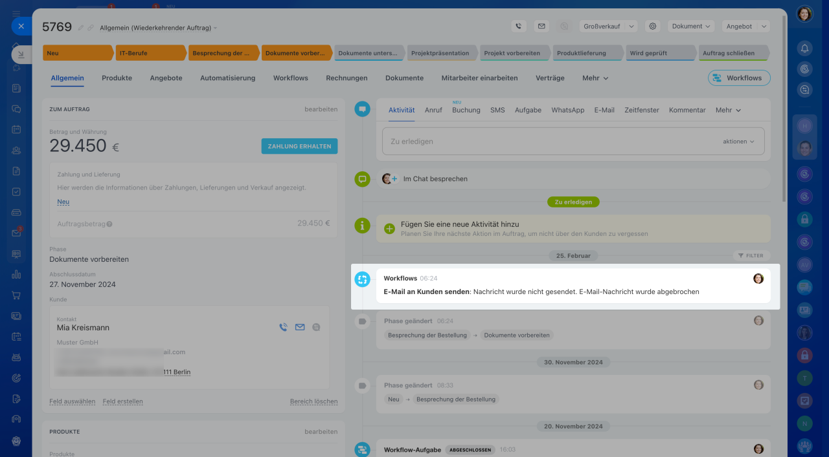
Task: Open the bar chart analytics icon in sidebar
Action: click(x=16, y=274)
